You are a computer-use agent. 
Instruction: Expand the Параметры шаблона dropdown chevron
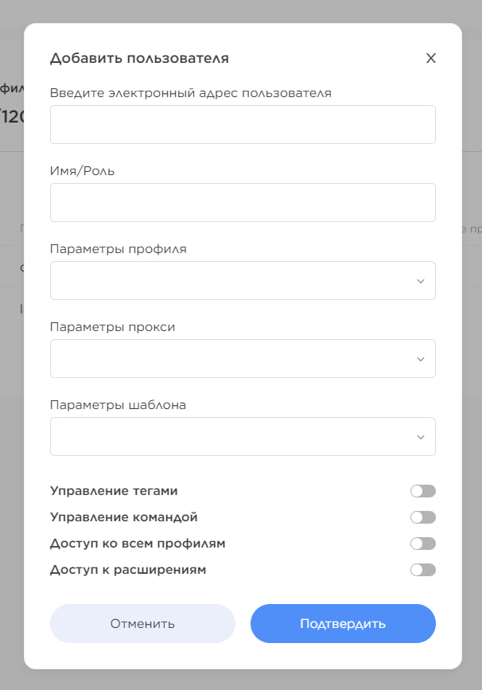click(421, 437)
